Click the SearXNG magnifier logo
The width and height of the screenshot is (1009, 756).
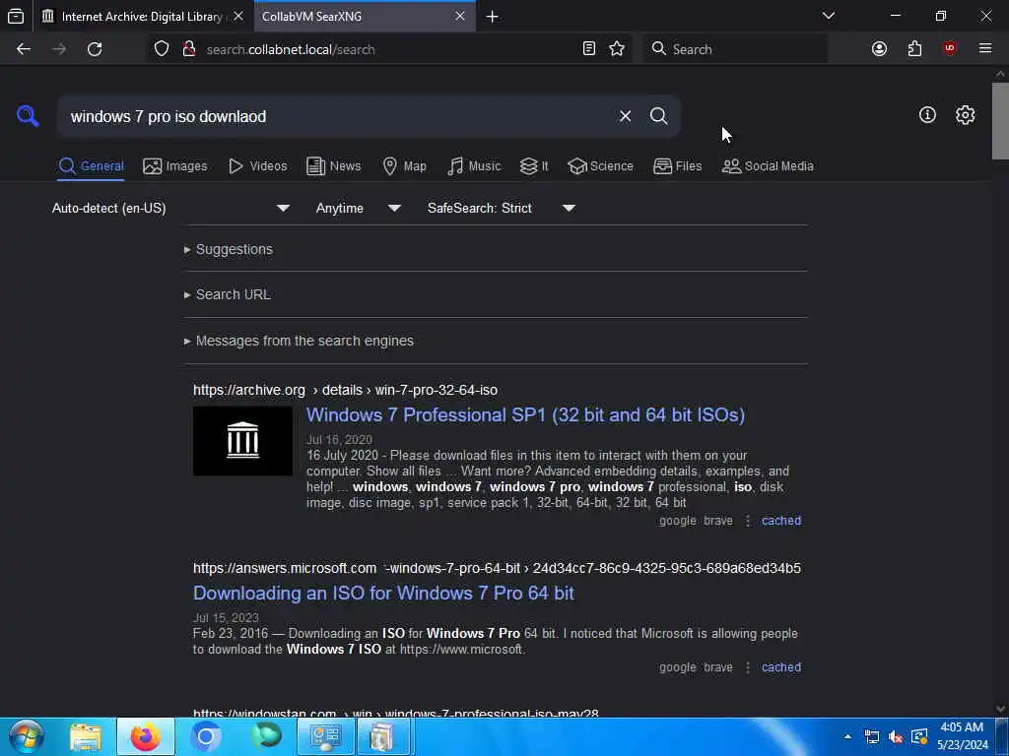pos(27,116)
